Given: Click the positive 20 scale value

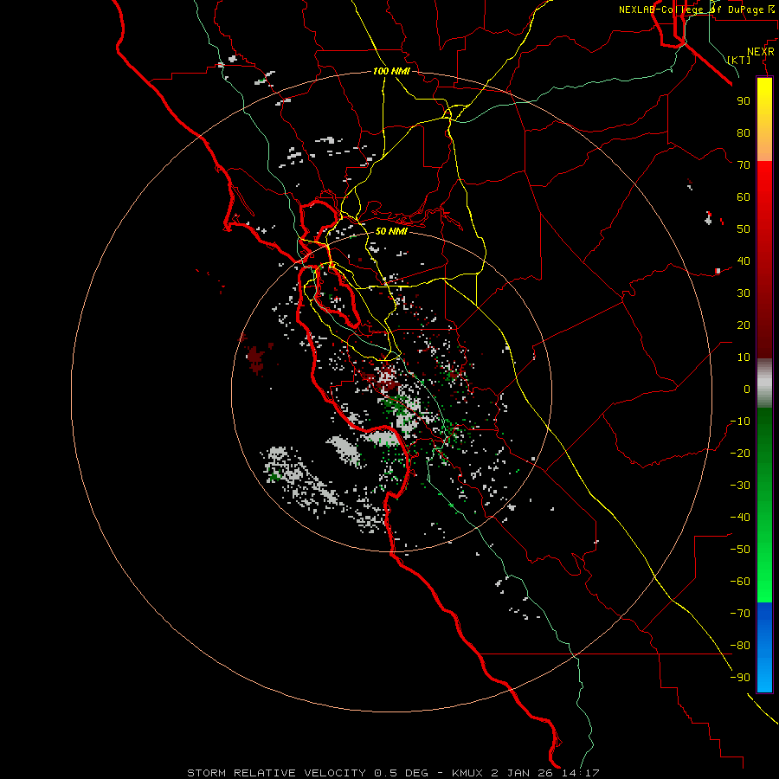Looking at the screenshot, I should point(744,325).
